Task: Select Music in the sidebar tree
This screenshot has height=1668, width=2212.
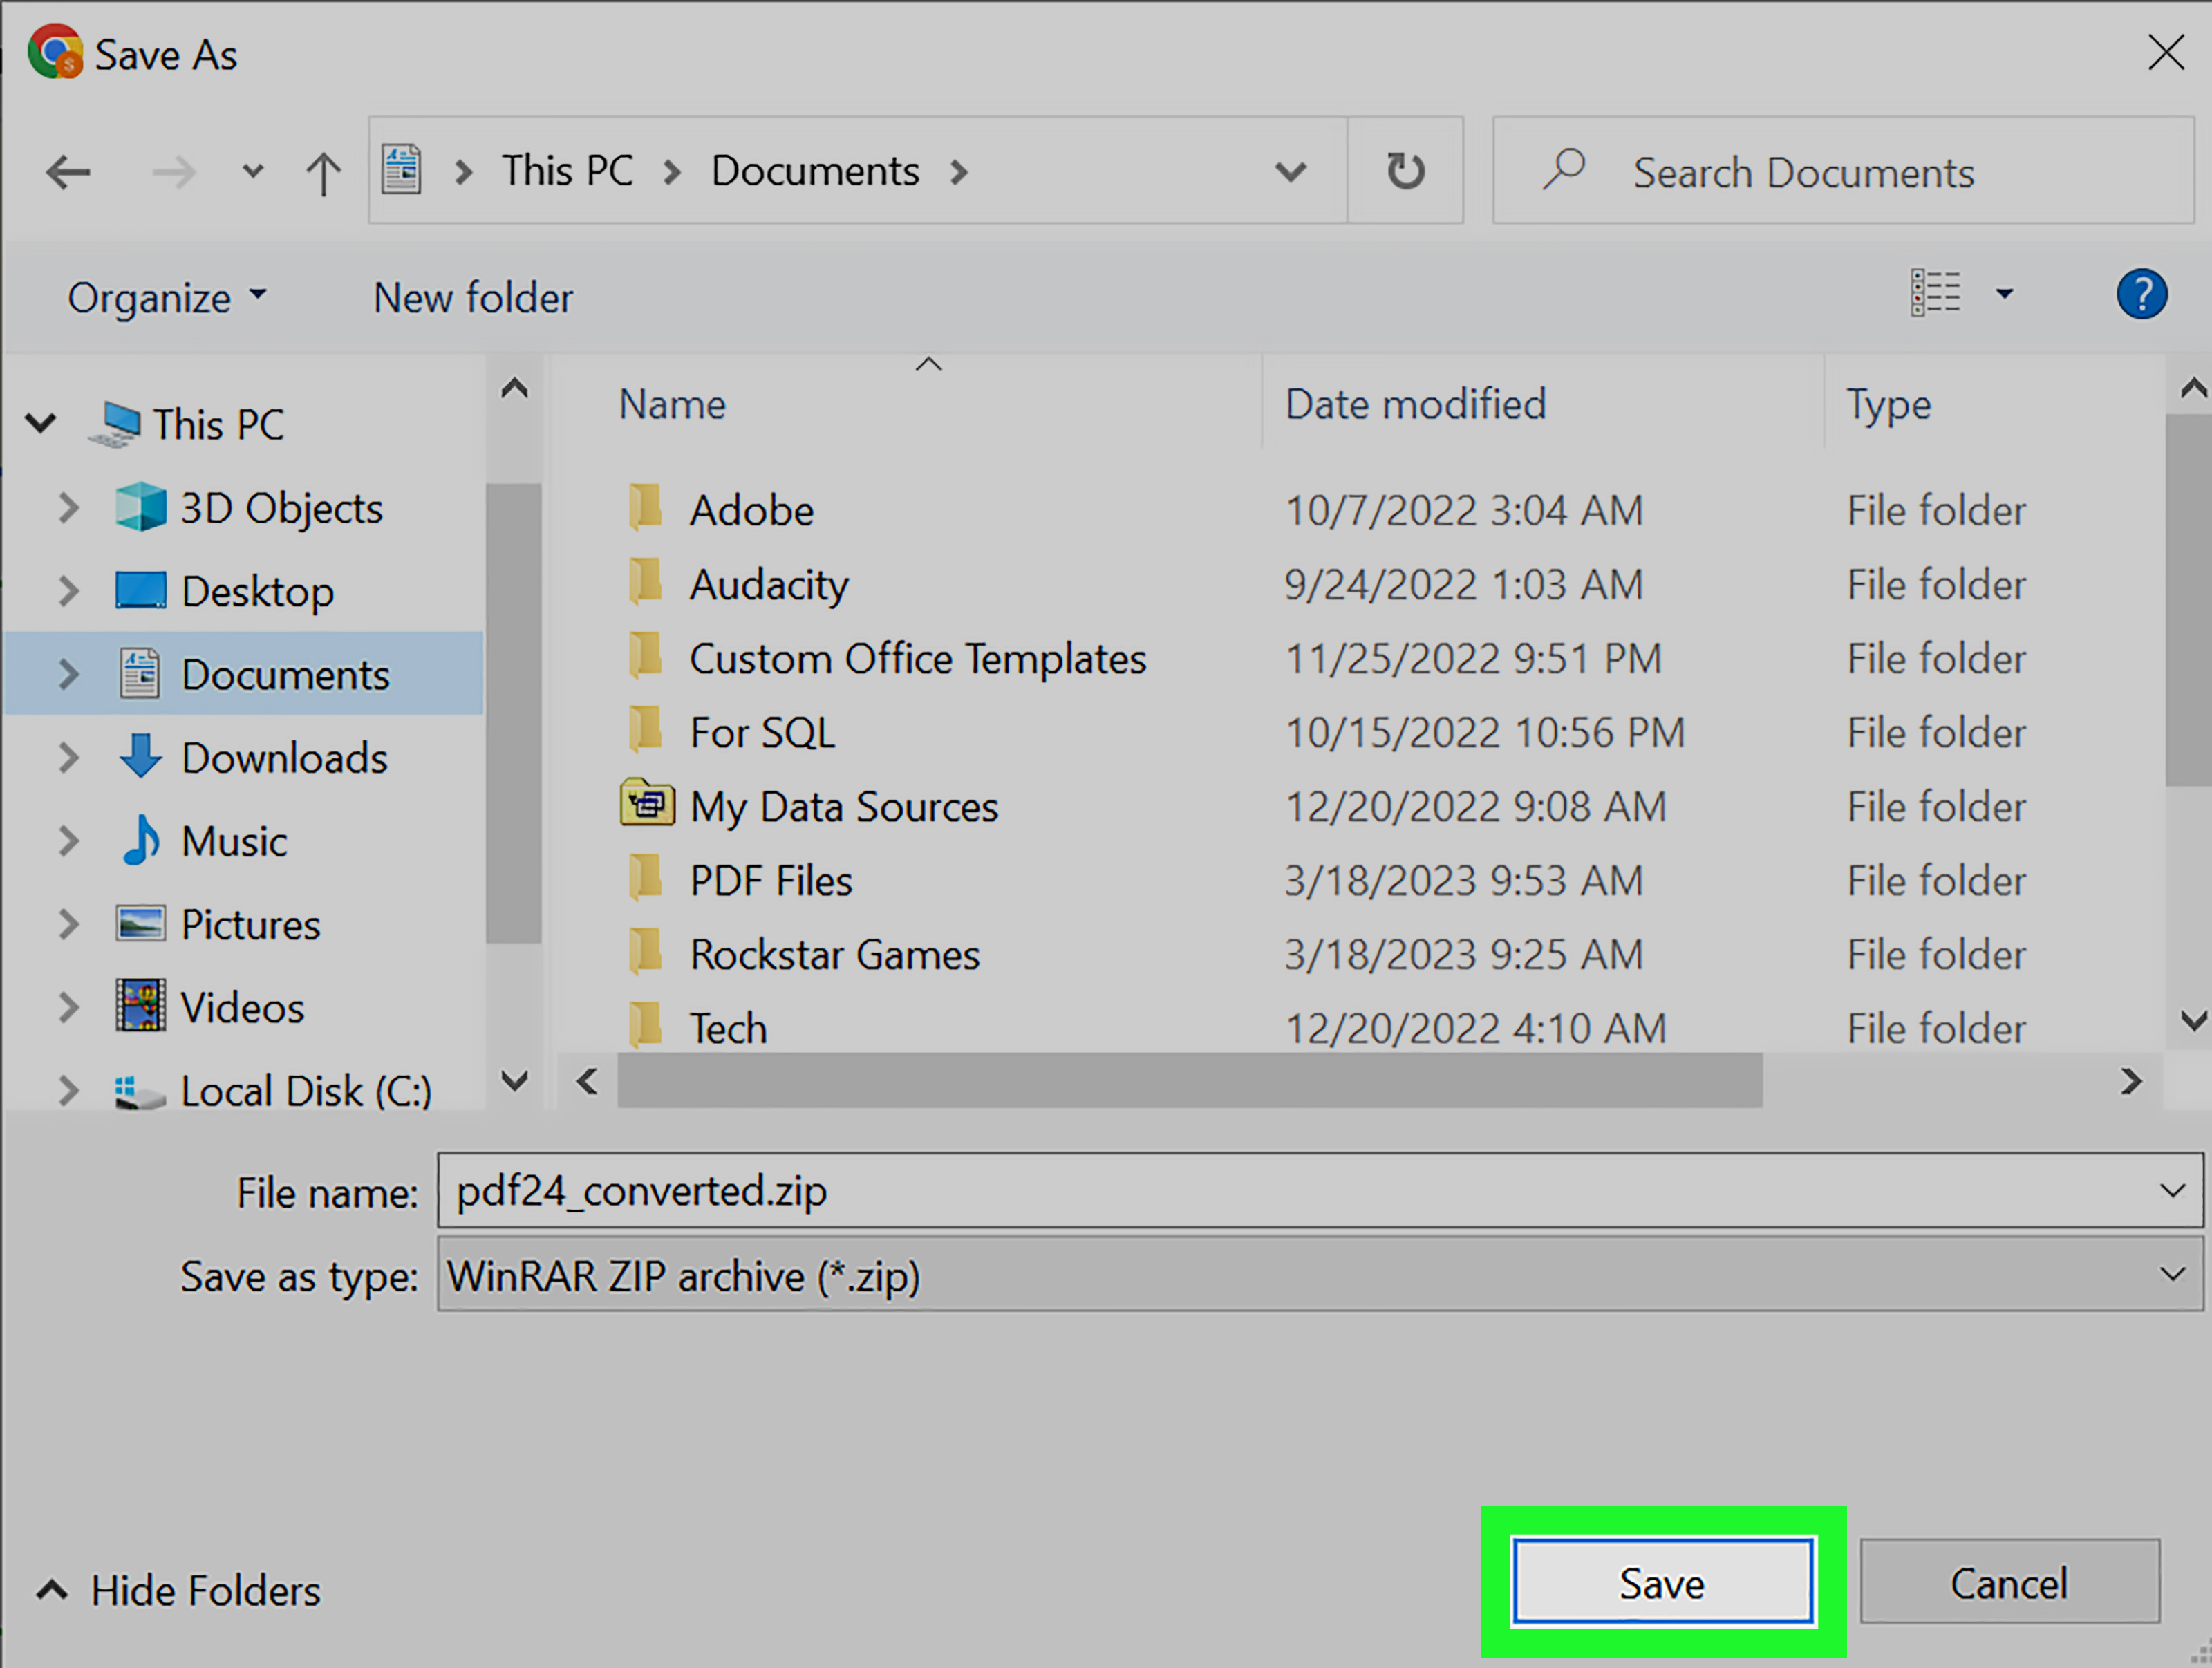Action: tap(233, 842)
